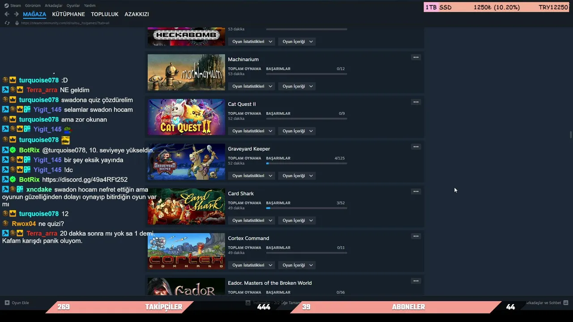
Task: Expand Oyun İstatistikleri for Cat Quest II
Action: pos(252,131)
